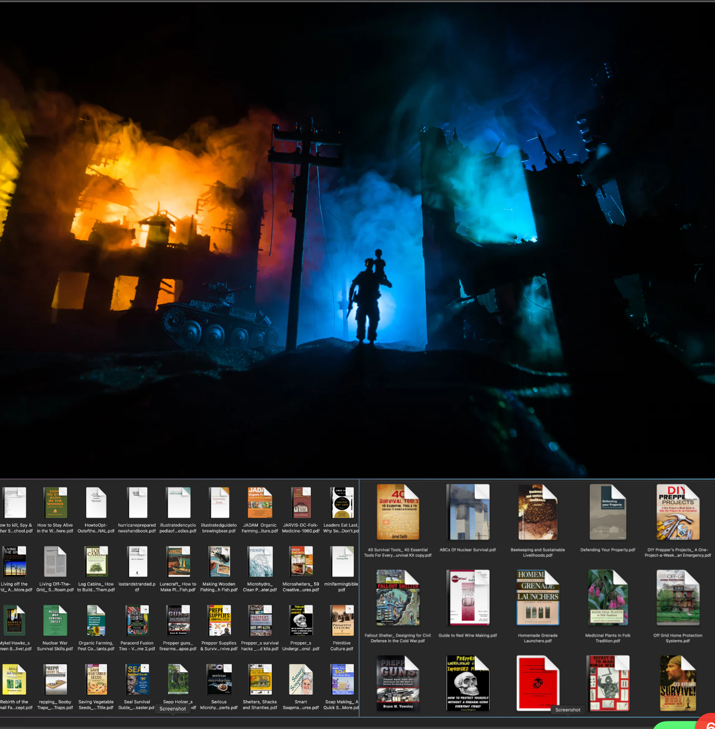Select Medicinal Plants In Folk Tradition PDF
Image resolution: width=715 pixels, height=729 pixels.
(x=607, y=598)
